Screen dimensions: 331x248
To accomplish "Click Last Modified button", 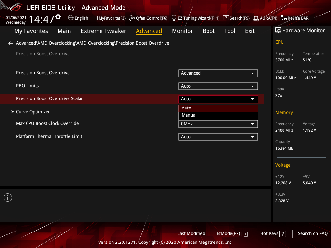I will point(191,234).
